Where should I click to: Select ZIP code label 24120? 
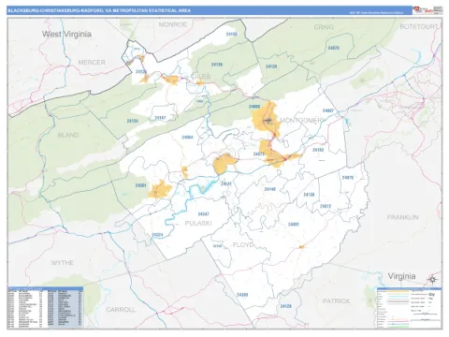(285, 306)
